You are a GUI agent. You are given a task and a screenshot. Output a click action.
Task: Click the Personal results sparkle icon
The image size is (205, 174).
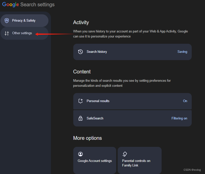tap(81, 101)
